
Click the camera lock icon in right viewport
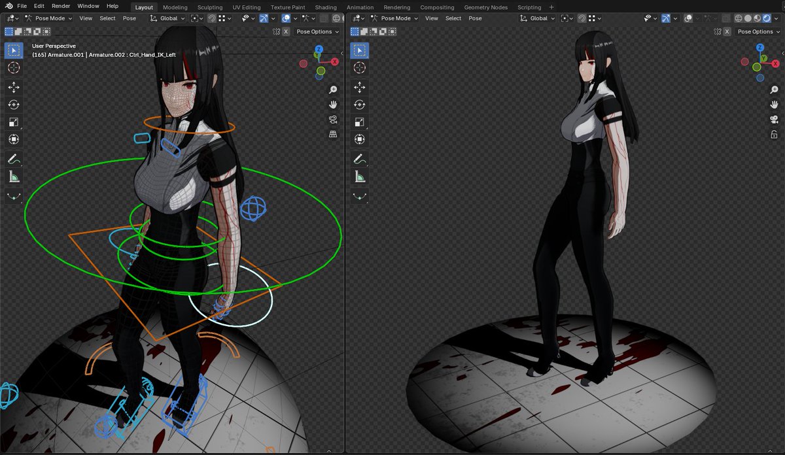click(x=774, y=134)
